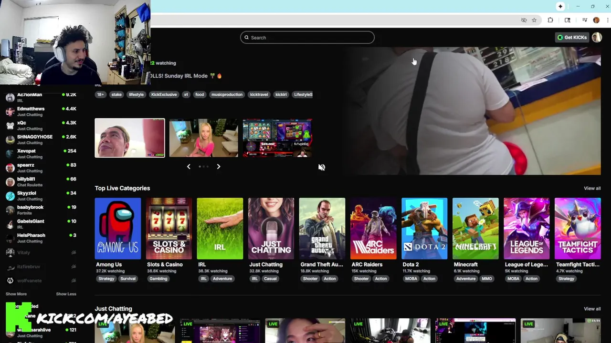Click wolfvanete's avatar icon in sidebar
The image size is (611, 343).
pos(10,281)
